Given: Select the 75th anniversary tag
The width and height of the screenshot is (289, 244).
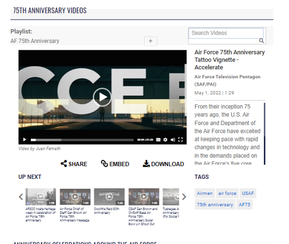Looking at the screenshot, I should [x=215, y=204].
